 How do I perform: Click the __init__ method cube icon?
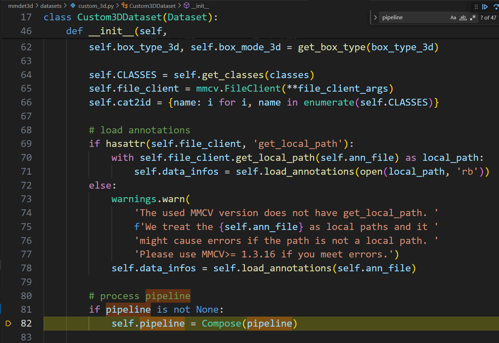point(187,6)
